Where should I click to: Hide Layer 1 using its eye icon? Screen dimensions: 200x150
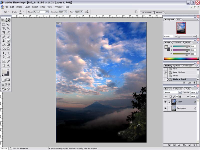(165, 102)
